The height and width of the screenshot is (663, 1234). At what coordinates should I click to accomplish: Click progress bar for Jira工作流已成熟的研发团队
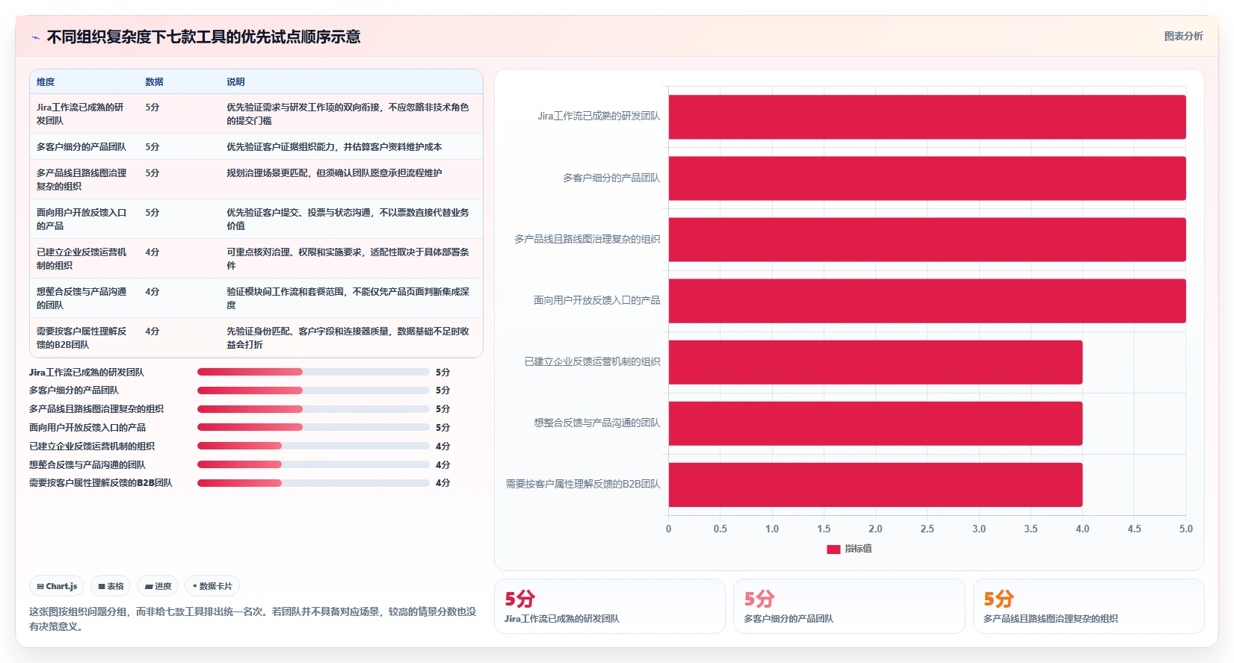(313, 372)
